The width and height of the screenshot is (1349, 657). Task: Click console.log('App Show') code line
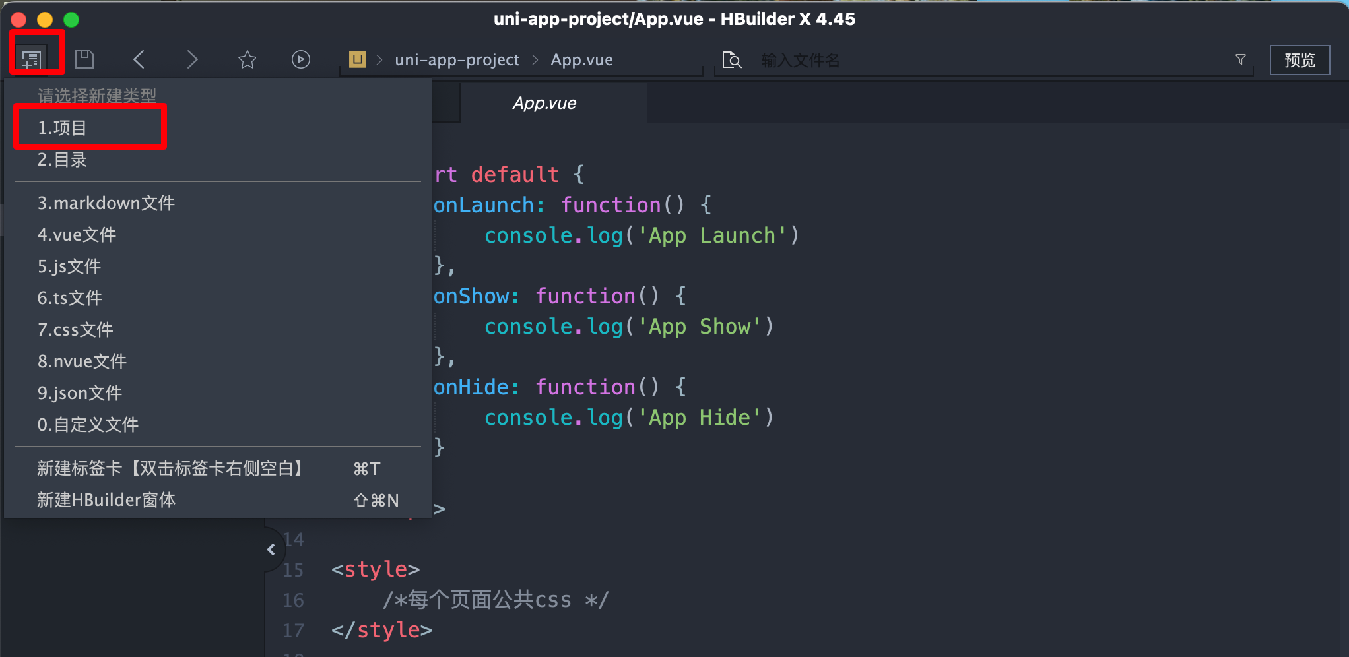coord(629,327)
